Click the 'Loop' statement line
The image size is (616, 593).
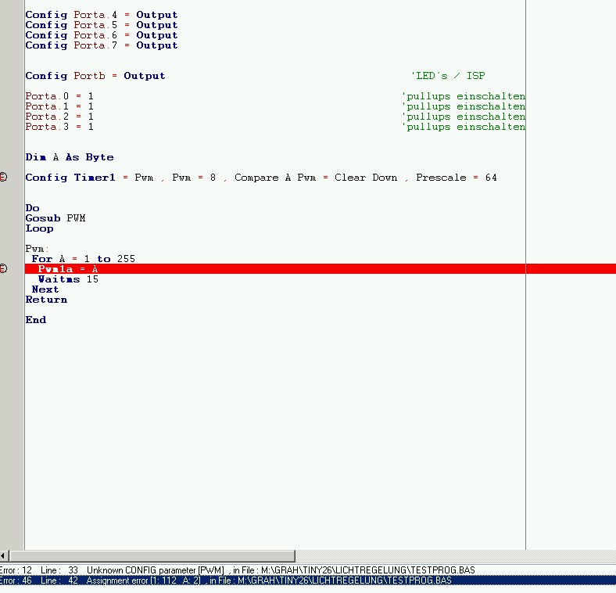point(39,228)
